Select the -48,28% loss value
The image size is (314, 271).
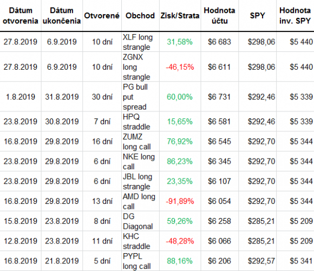[x=180, y=241]
